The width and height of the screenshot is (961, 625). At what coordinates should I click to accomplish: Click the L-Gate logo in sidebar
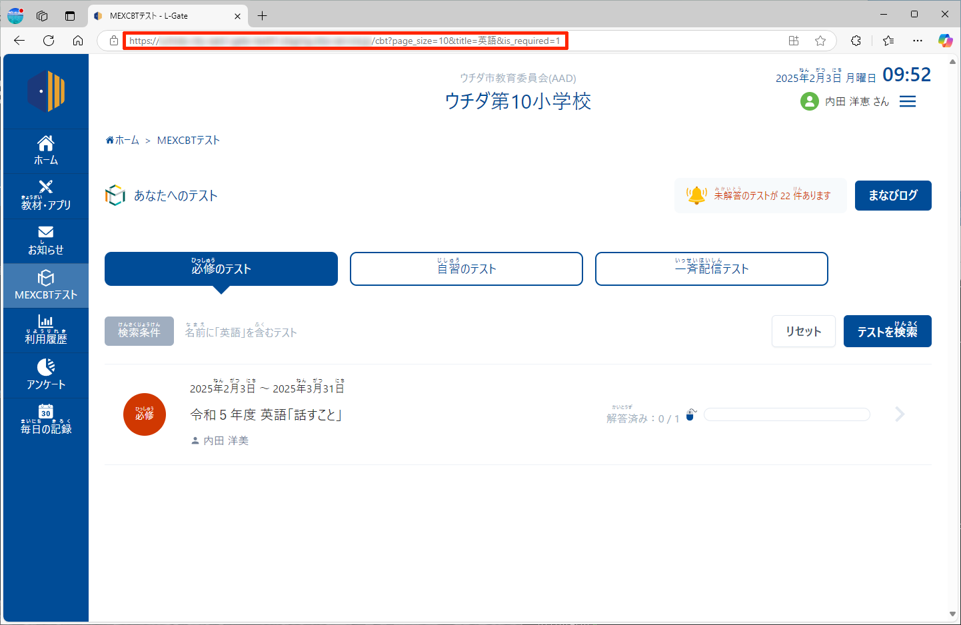tap(46, 91)
